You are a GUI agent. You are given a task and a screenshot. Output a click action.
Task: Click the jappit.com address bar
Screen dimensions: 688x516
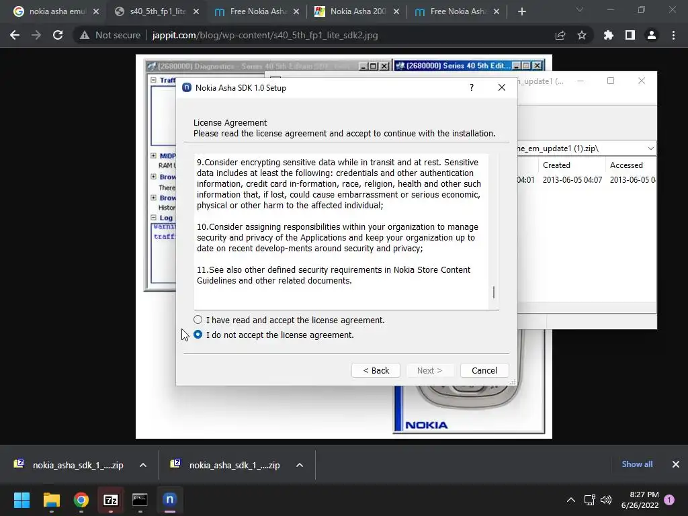pos(265,35)
